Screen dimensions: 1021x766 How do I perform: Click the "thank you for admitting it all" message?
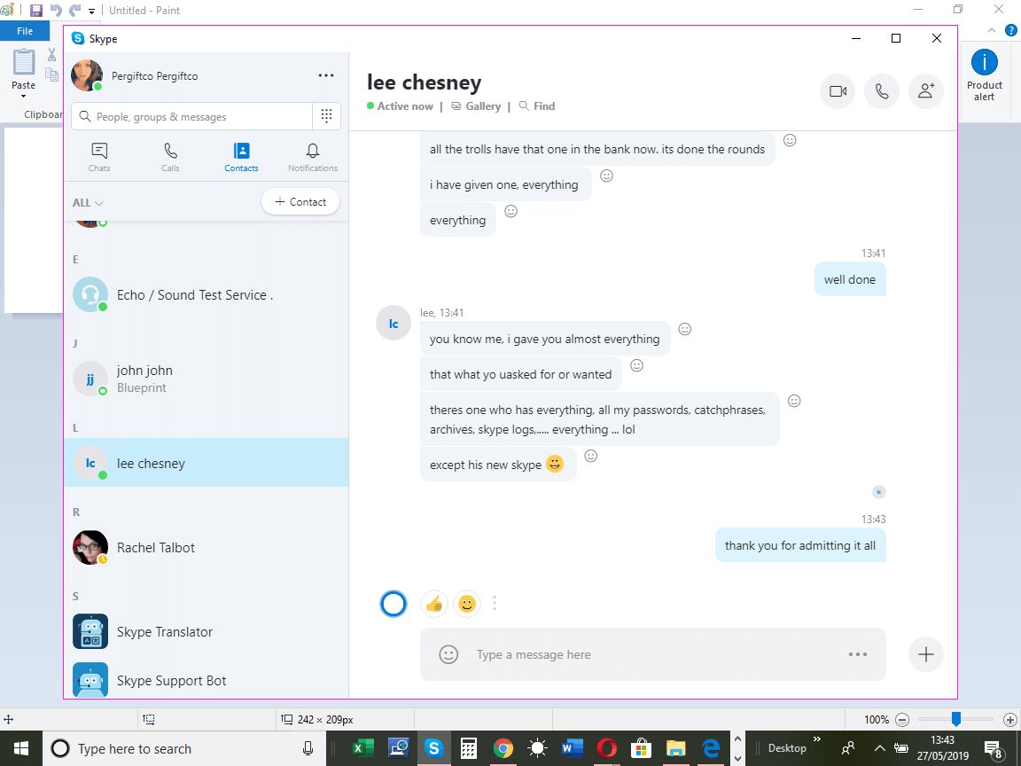click(800, 545)
